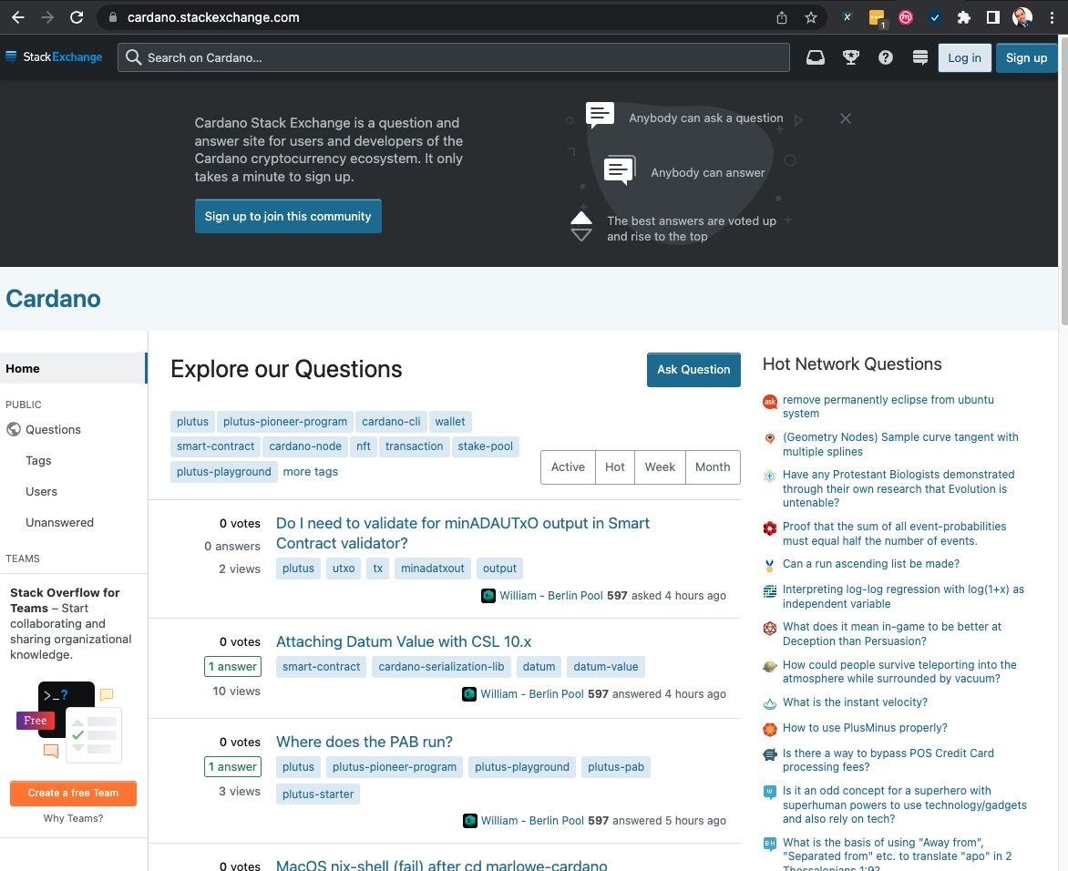Open Chrome three-dot menu

click(1052, 17)
